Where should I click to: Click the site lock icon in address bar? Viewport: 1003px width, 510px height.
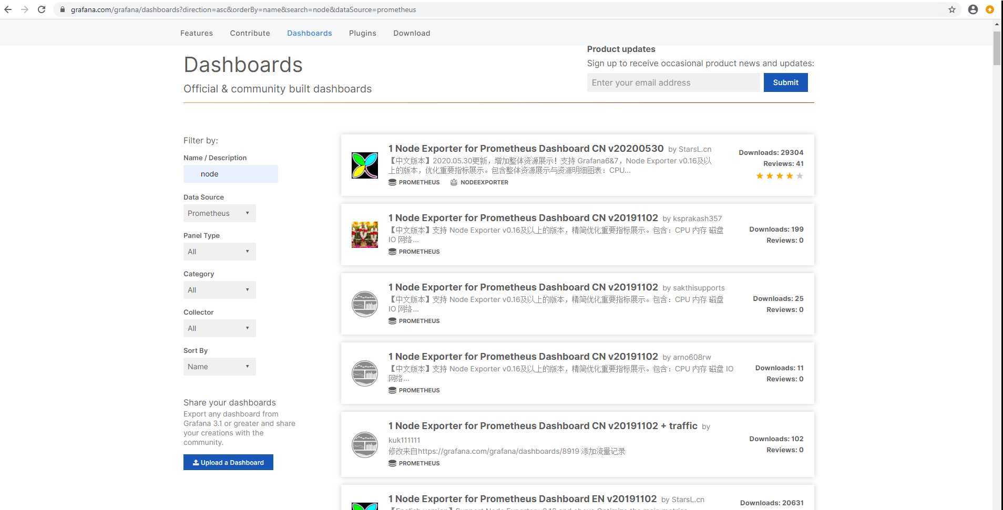coord(62,9)
